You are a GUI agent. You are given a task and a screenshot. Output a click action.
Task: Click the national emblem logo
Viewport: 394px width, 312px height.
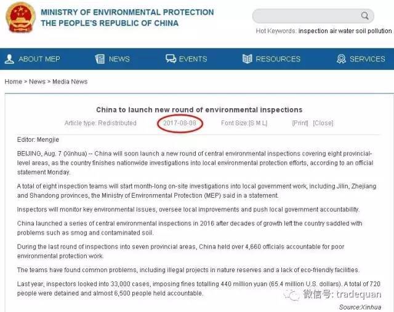click(x=20, y=17)
